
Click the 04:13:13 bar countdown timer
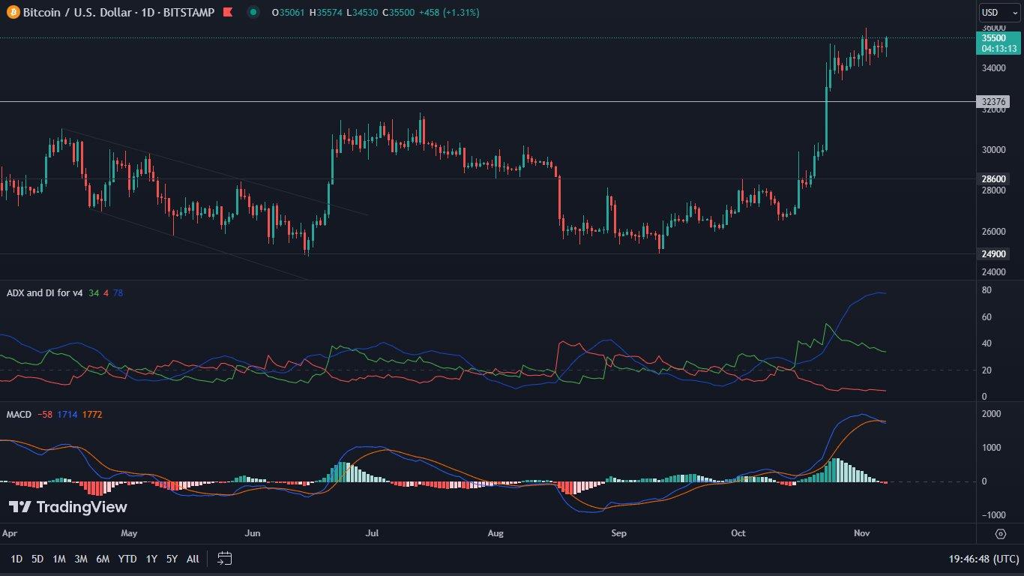click(x=999, y=48)
